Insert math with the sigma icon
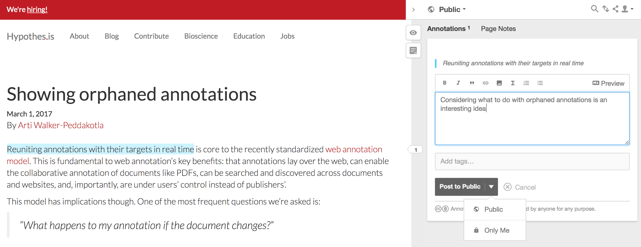Screen dimensions: 641x247 (513, 83)
